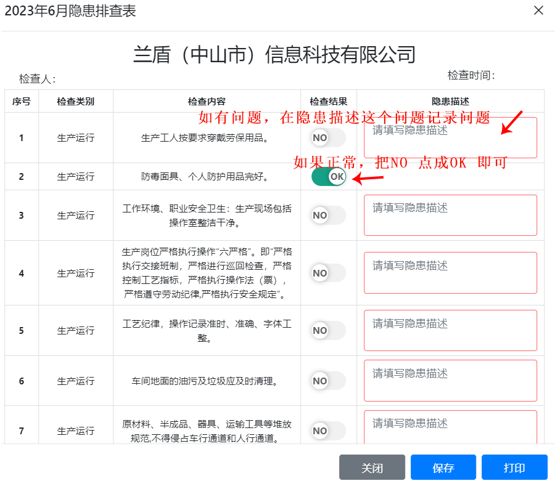Set 工艺纪律 row 5 switch to OK
The image size is (555, 494).
point(329,330)
